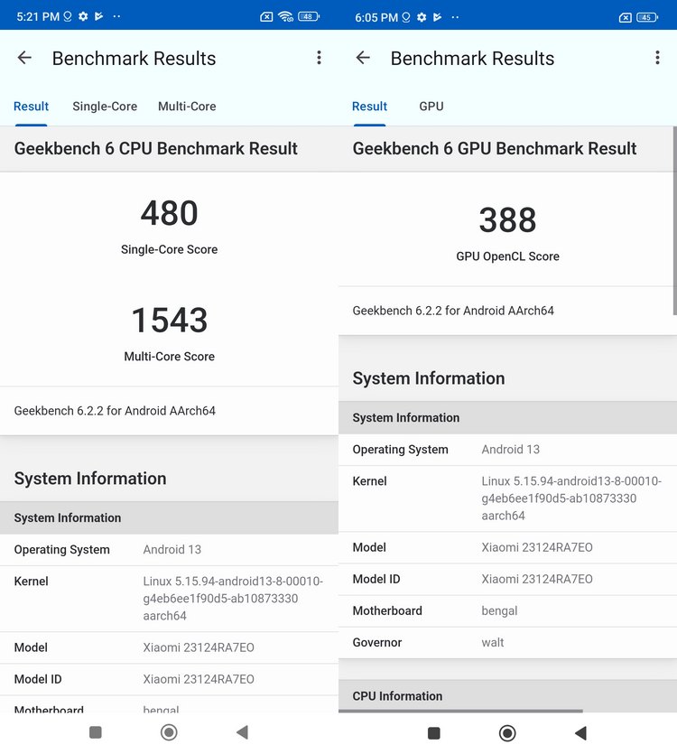This screenshot has width=677, height=754.
Task: Tap the Geekbench 6.2.2 version line on the GPU screen
Action: click(453, 311)
